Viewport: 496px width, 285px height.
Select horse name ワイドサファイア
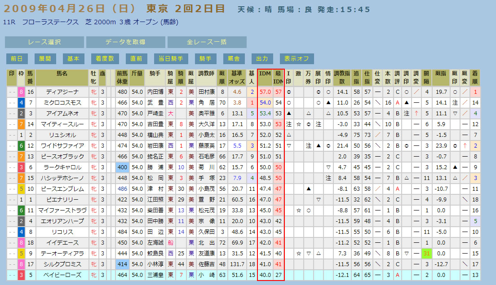click(x=62, y=146)
